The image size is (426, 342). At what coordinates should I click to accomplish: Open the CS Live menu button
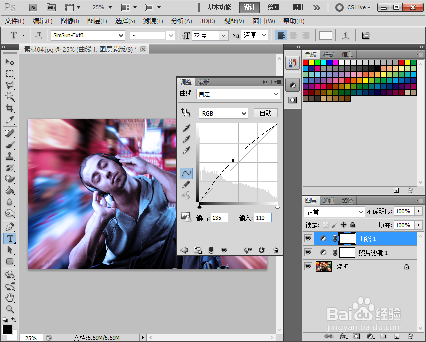(x=353, y=7)
